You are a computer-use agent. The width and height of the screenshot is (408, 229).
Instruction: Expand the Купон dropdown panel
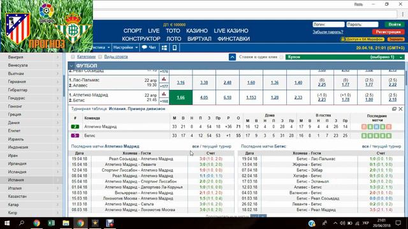pos(345,57)
